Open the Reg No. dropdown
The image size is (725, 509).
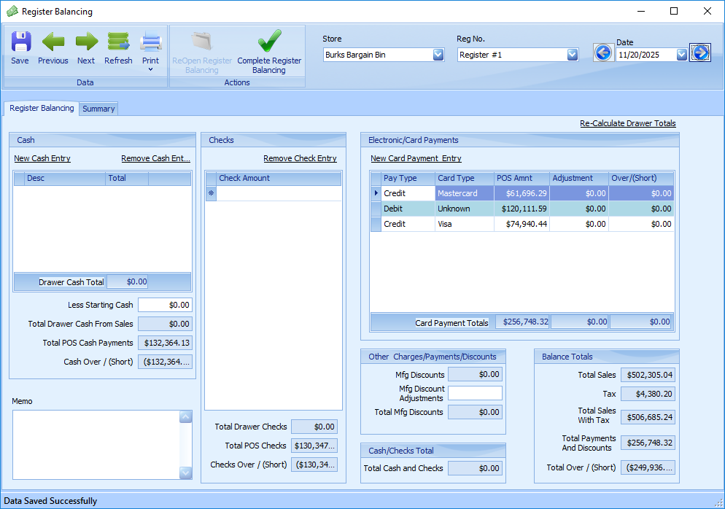572,55
